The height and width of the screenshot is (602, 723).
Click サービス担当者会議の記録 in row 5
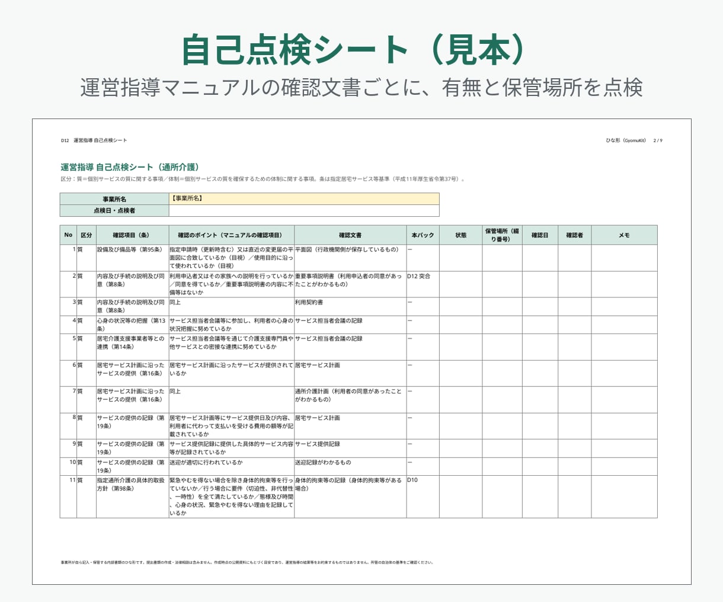(350, 347)
